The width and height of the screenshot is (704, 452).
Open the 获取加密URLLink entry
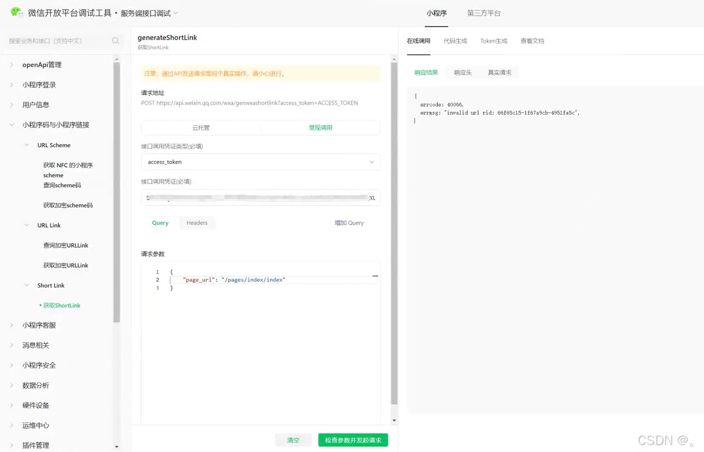pyautogui.click(x=66, y=265)
